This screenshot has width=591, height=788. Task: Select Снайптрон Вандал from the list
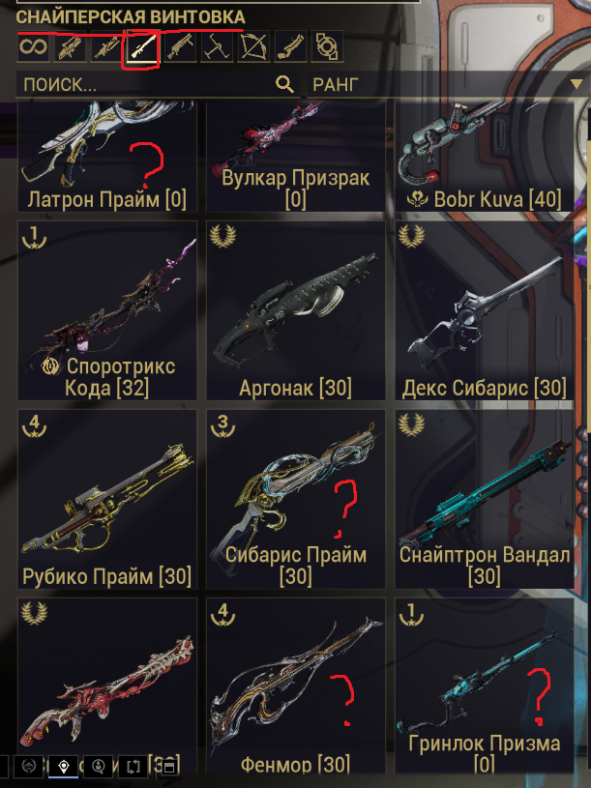485,499
